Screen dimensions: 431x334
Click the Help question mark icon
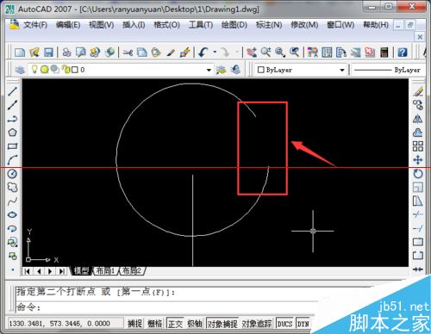pyautogui.click(x=403, y=53)
